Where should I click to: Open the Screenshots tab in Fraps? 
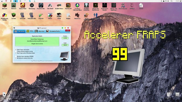(x=53, y=31)
